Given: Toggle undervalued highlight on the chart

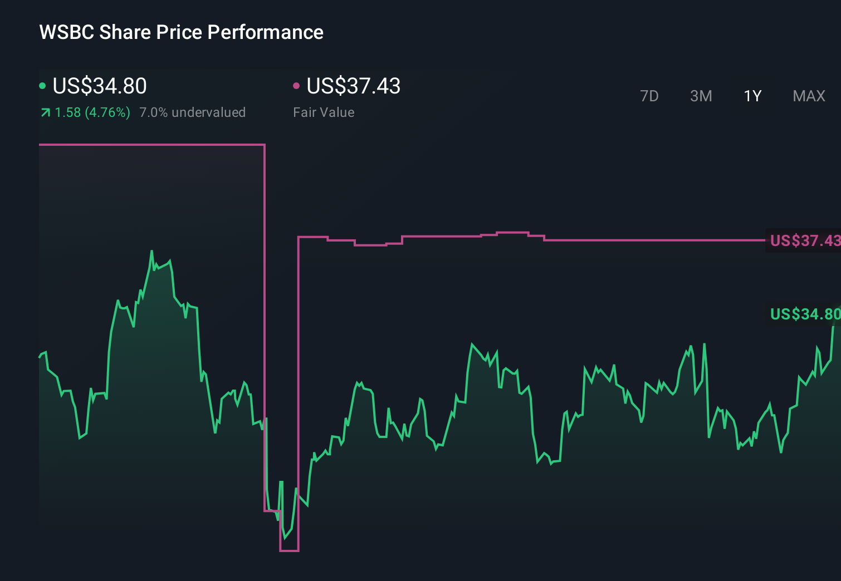Looking at the screenshot, I should click(192, 112).
